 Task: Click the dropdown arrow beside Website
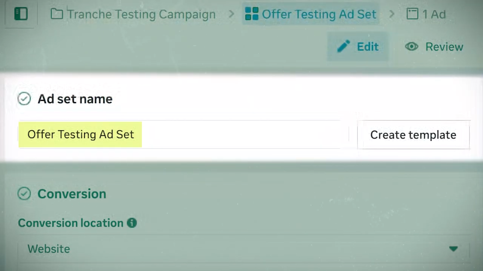coord(454,248)
